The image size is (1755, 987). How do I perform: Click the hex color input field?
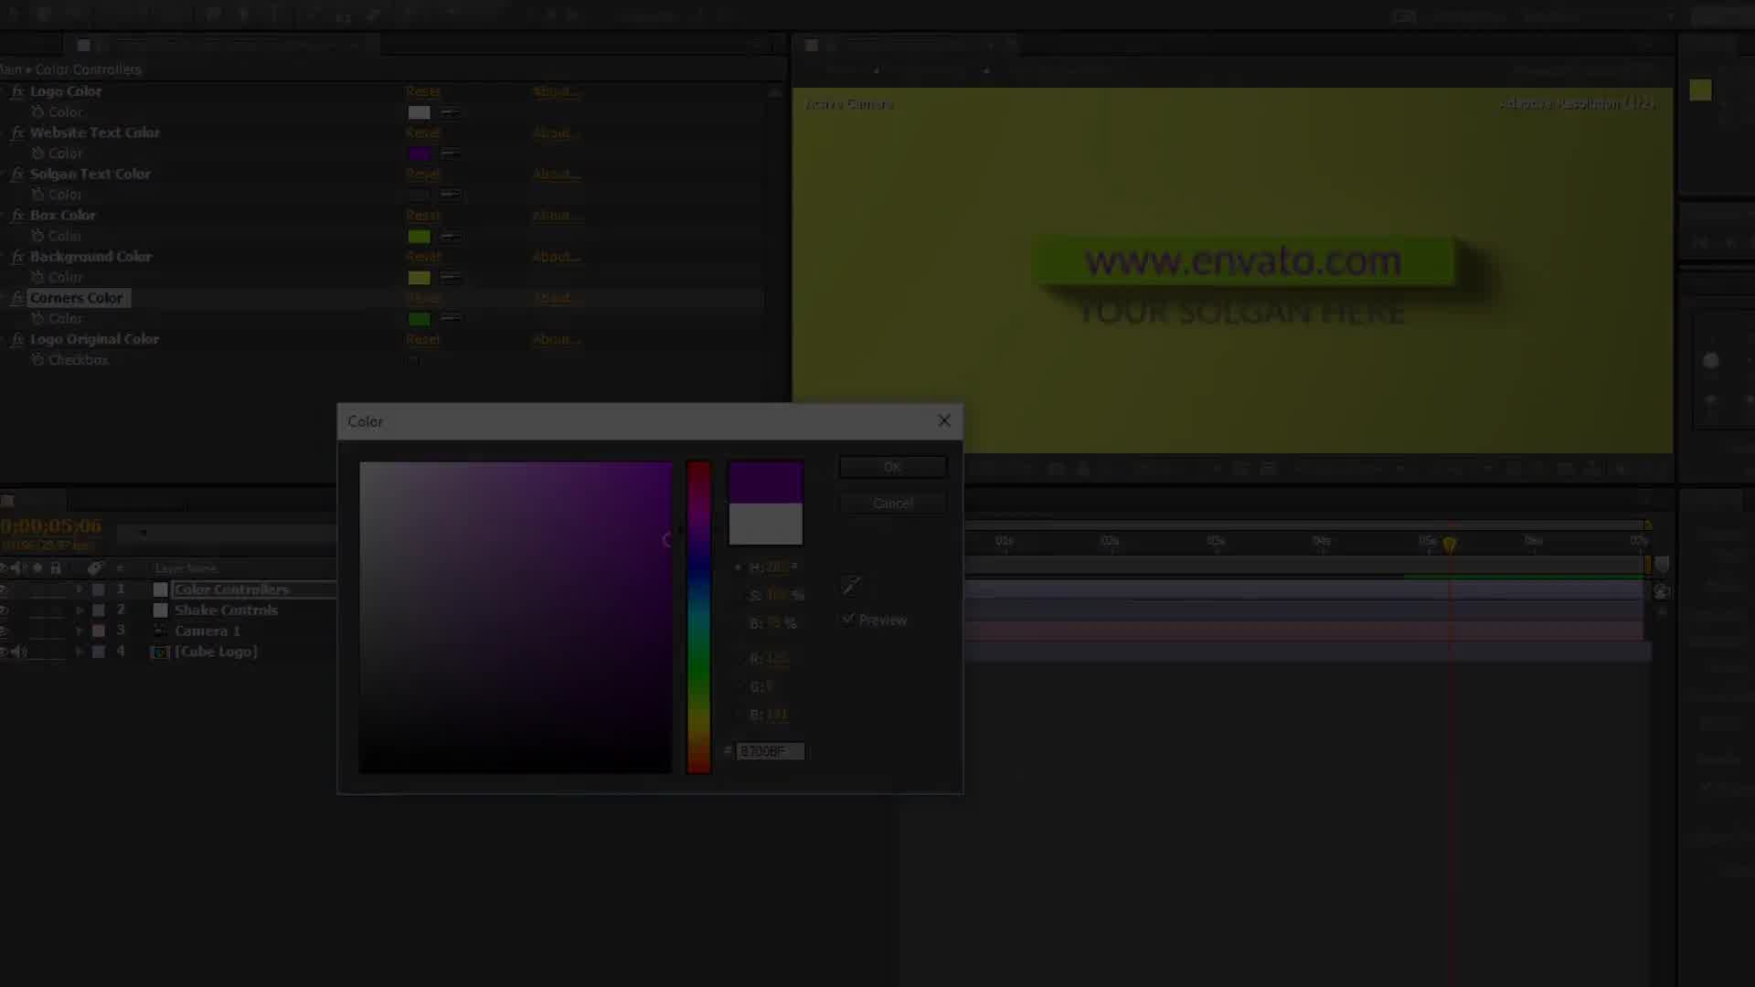click(771, 751)
